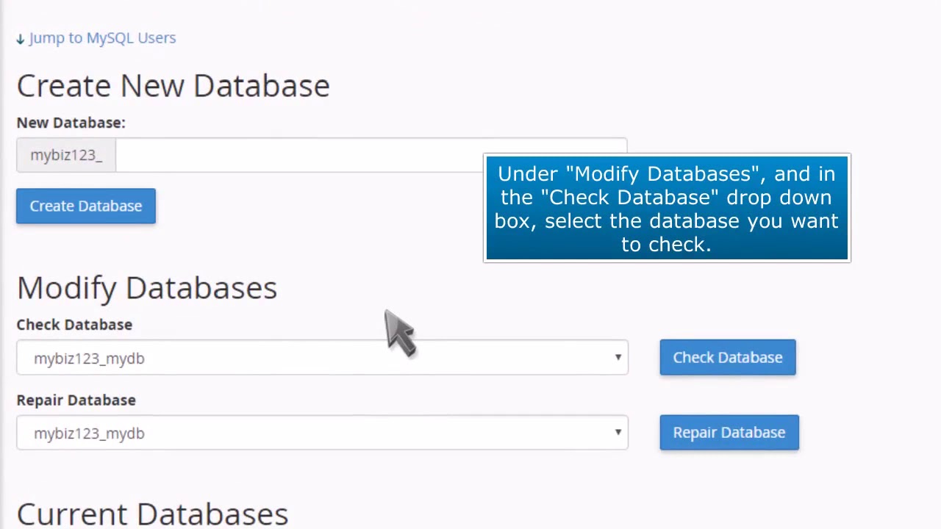Click the Check Database dropdown arrow
Image resolution: width=941 pixels, height=529 pixels.
coord(618,358)
